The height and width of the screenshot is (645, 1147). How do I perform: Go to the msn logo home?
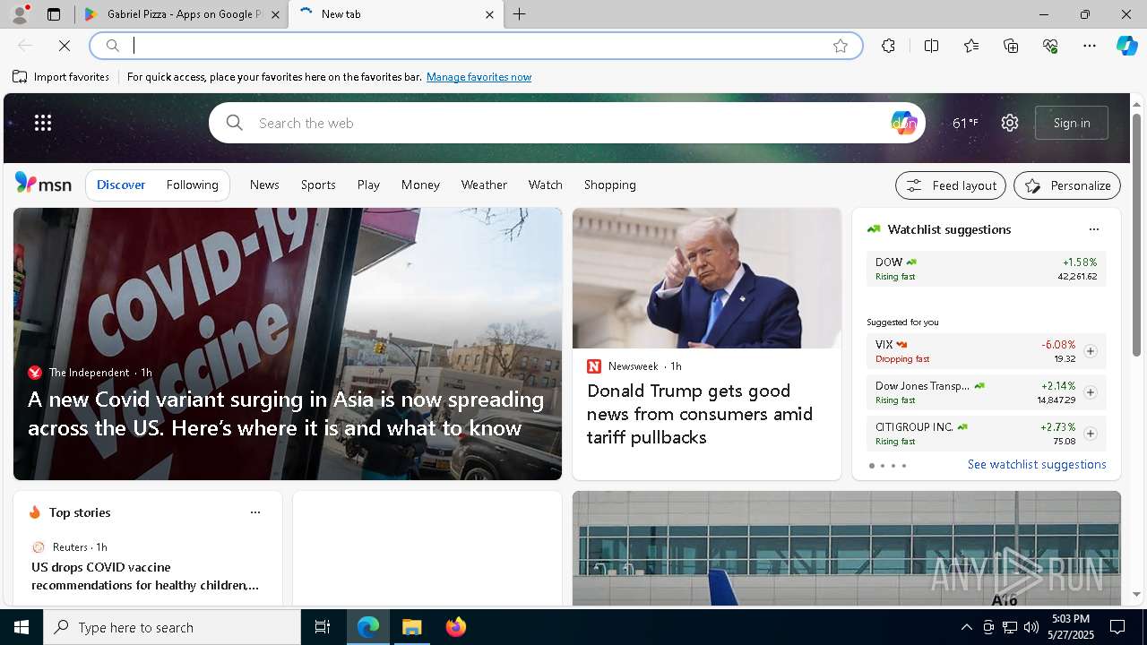coord(43,184)
